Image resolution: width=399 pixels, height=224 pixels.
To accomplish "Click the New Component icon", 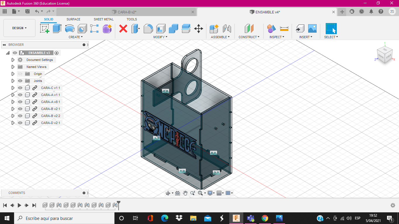I will click(214, 29).
